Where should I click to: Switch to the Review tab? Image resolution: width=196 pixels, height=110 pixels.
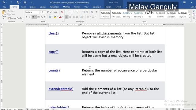click(77, 7)
